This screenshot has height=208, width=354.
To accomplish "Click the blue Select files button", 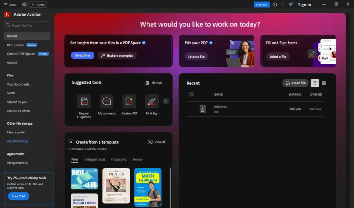I will click(83, 56).
